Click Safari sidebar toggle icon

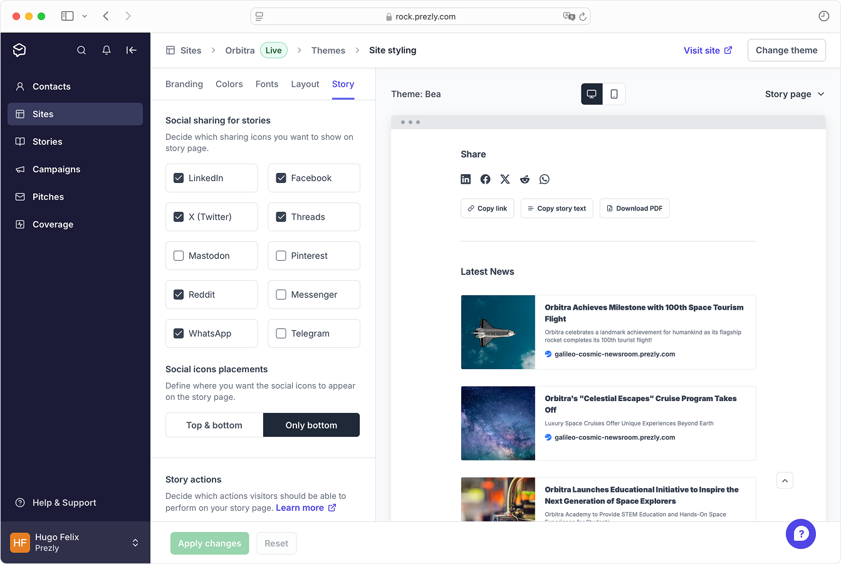[67, 16]
